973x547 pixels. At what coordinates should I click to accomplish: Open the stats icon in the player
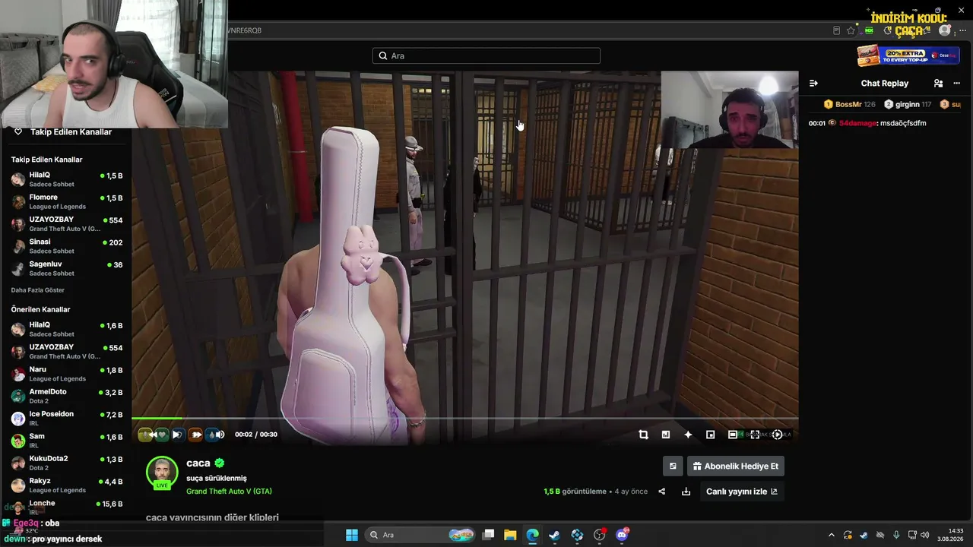coord(666,435)
